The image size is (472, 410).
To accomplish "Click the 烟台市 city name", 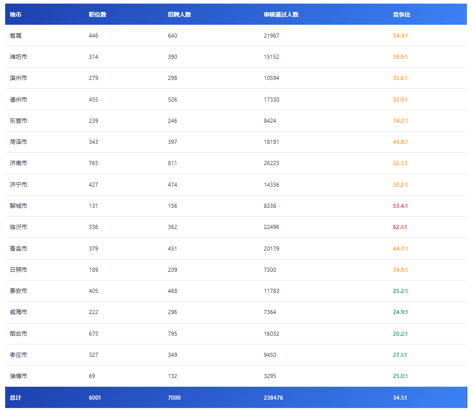I will (18, 334).
